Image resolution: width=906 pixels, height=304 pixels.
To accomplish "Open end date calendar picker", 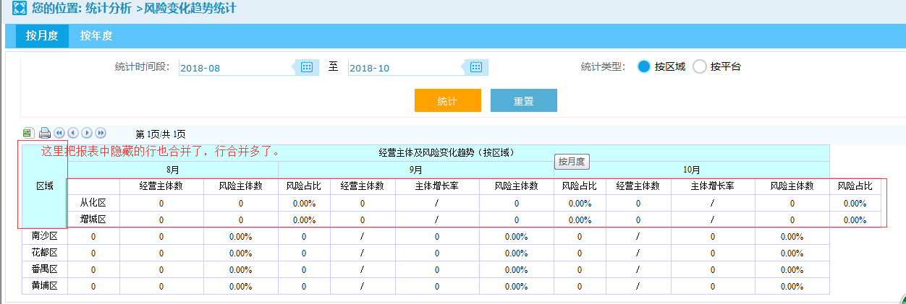I will [476, 67].
